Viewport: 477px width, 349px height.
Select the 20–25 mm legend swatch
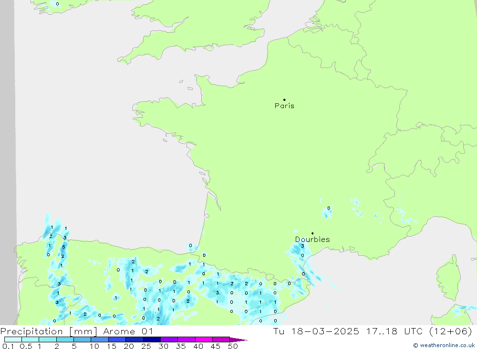click(134, 339)
